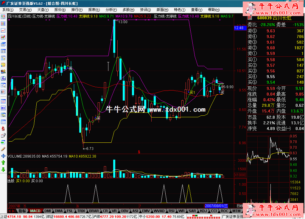The width and height of the screenshot is (305, 219).
Task: Open the 查看(V) menu
Action: 197,10
